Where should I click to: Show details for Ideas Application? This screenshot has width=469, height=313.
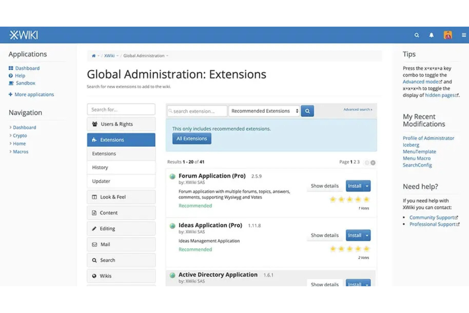tap(325, 236)
